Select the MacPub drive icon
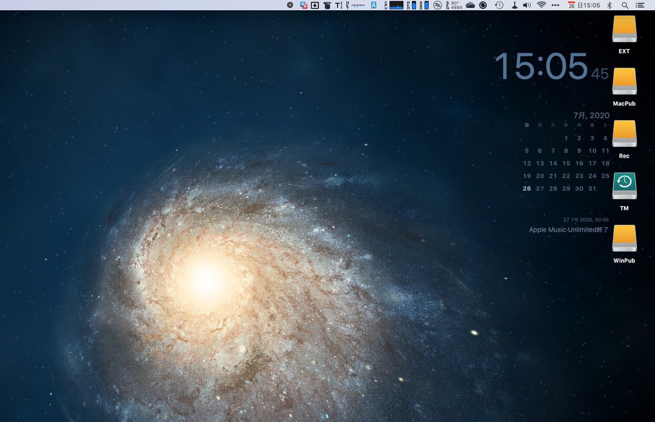Screen dimensions: 655x422 624,82
